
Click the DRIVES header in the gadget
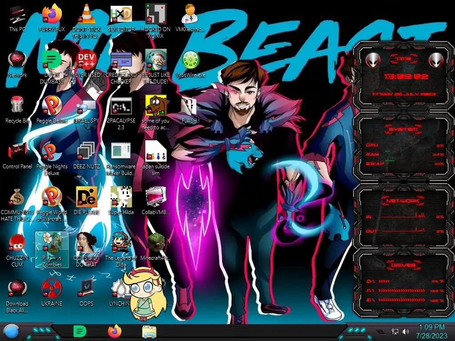[x=403, y=265]
